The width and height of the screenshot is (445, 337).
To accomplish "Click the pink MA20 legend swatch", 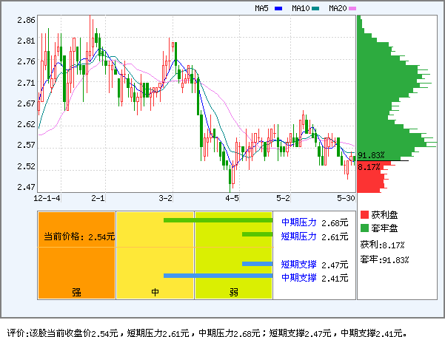I will (352, 9).
